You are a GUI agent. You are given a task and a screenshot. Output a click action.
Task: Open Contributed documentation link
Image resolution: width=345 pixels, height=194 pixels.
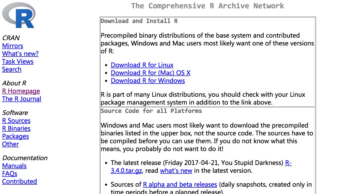pyautogui.click(x=19, y=181)
